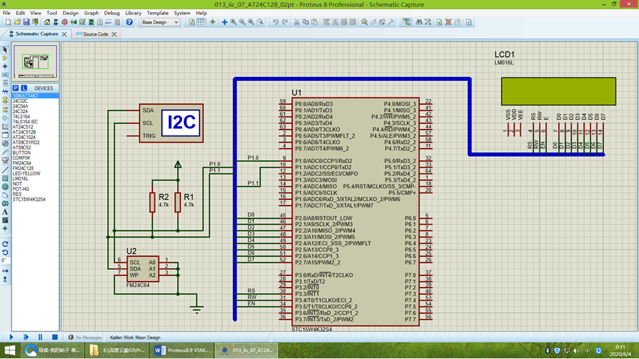Select 10WATT4K7 in the device list
This screenshot has width=639, height=359.
35,96
